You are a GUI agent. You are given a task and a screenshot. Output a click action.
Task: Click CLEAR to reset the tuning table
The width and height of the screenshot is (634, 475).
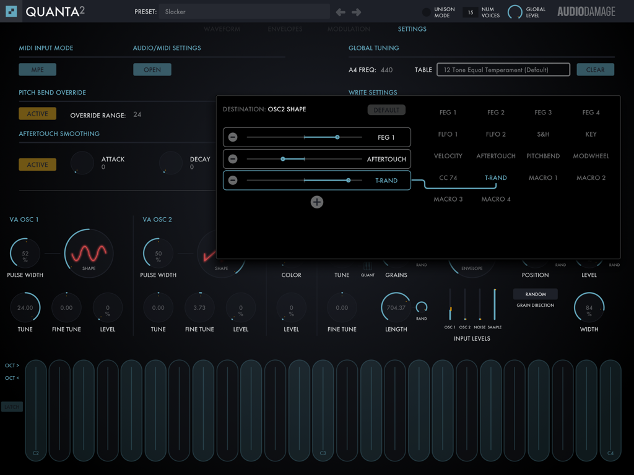(595, 69)
